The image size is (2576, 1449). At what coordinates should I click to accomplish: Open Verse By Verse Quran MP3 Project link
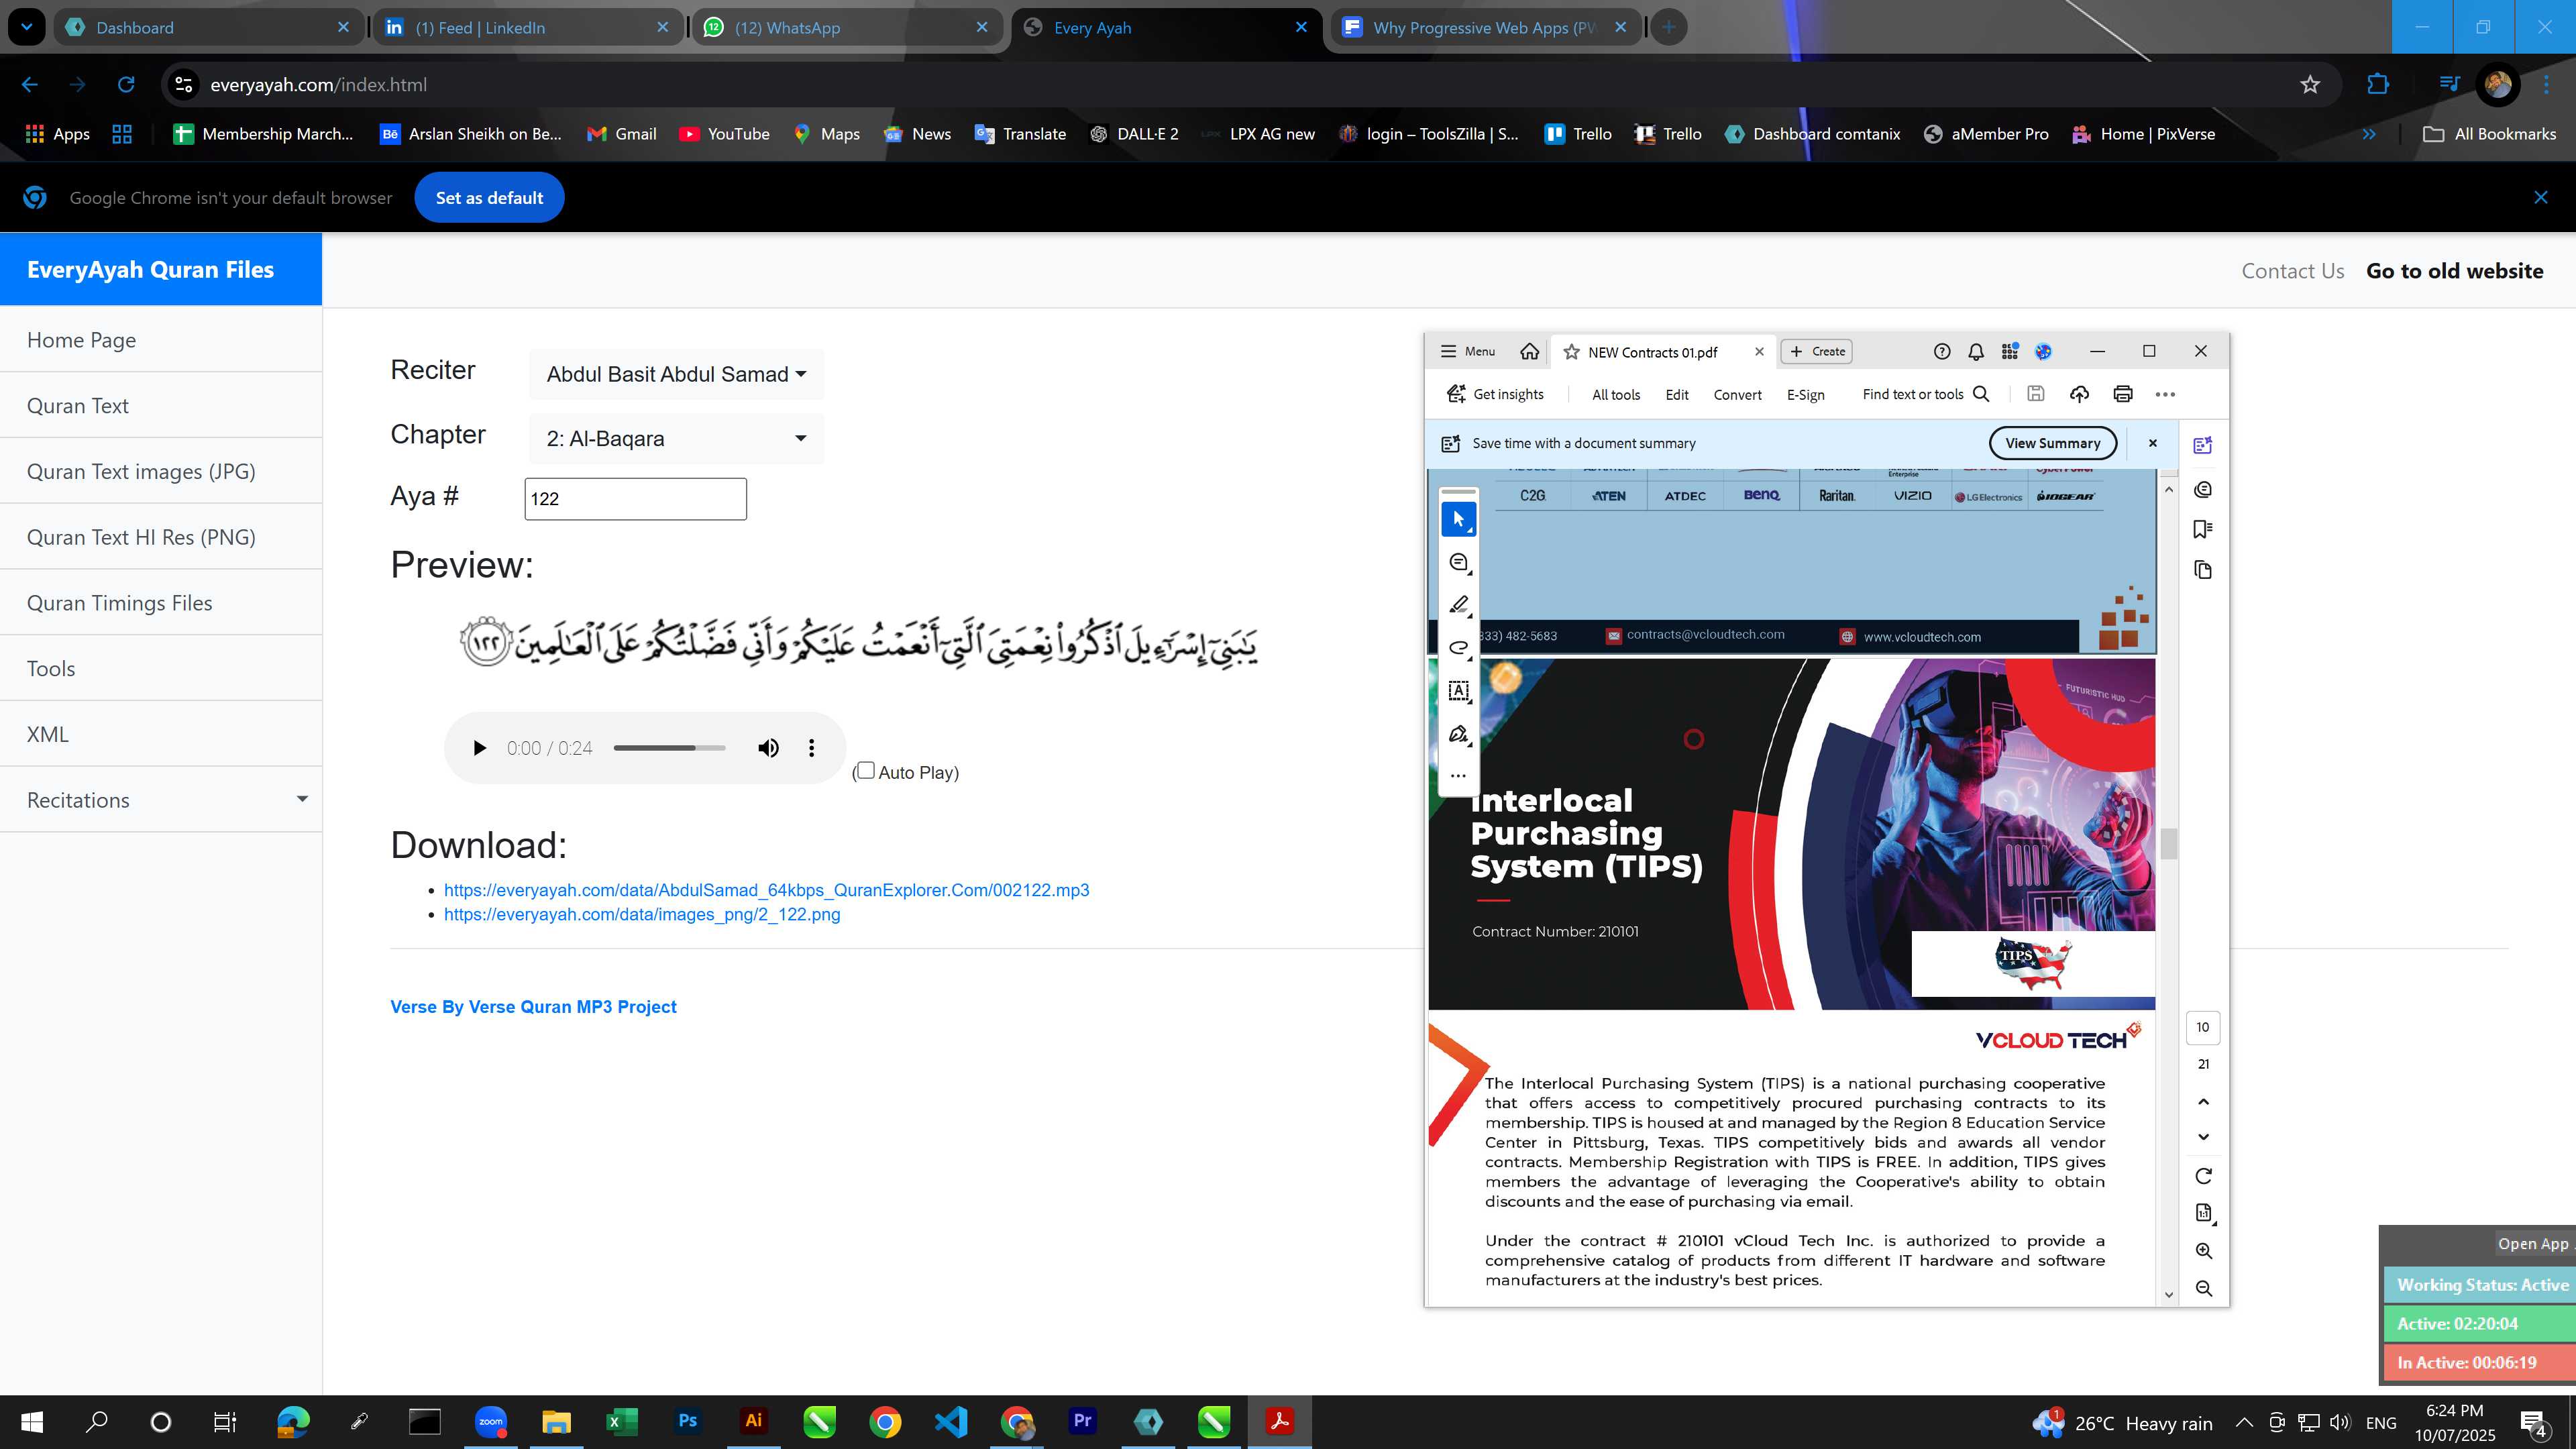(533, 1007)
